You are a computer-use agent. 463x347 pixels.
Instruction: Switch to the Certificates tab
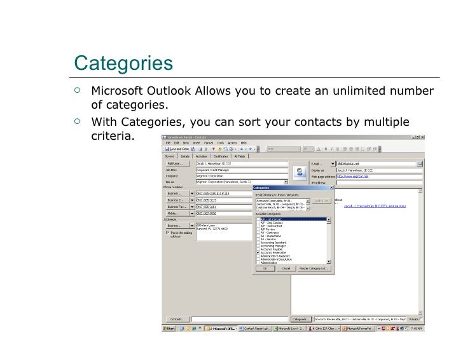coord(221,156)
